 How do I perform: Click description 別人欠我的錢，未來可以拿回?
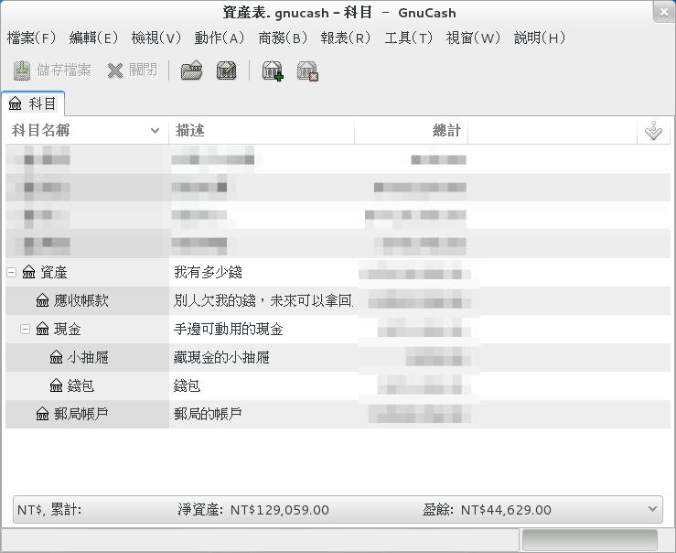(263, 300)
